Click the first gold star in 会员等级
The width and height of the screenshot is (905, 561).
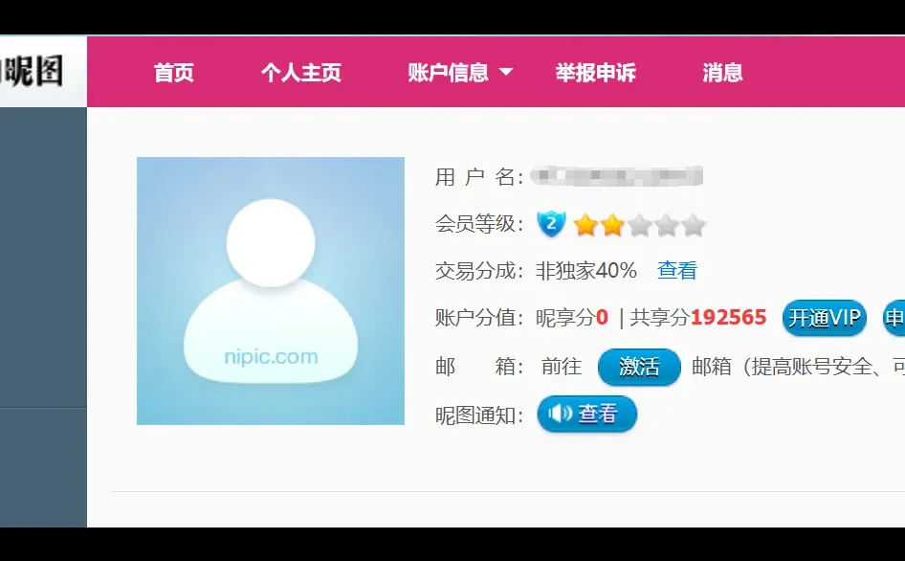(585, 223)
